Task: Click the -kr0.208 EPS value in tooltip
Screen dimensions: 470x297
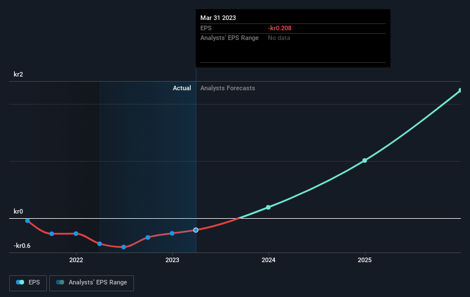Action: coord(280,28)
